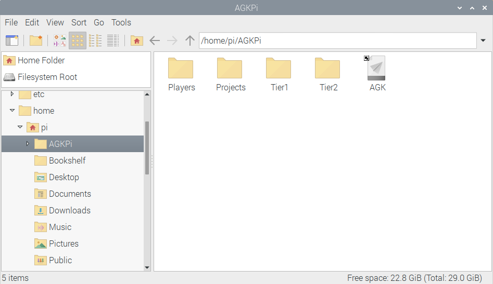Click Filesystem Root in places panel
This screenshot has width=493, height=284.
pos(47,77)
